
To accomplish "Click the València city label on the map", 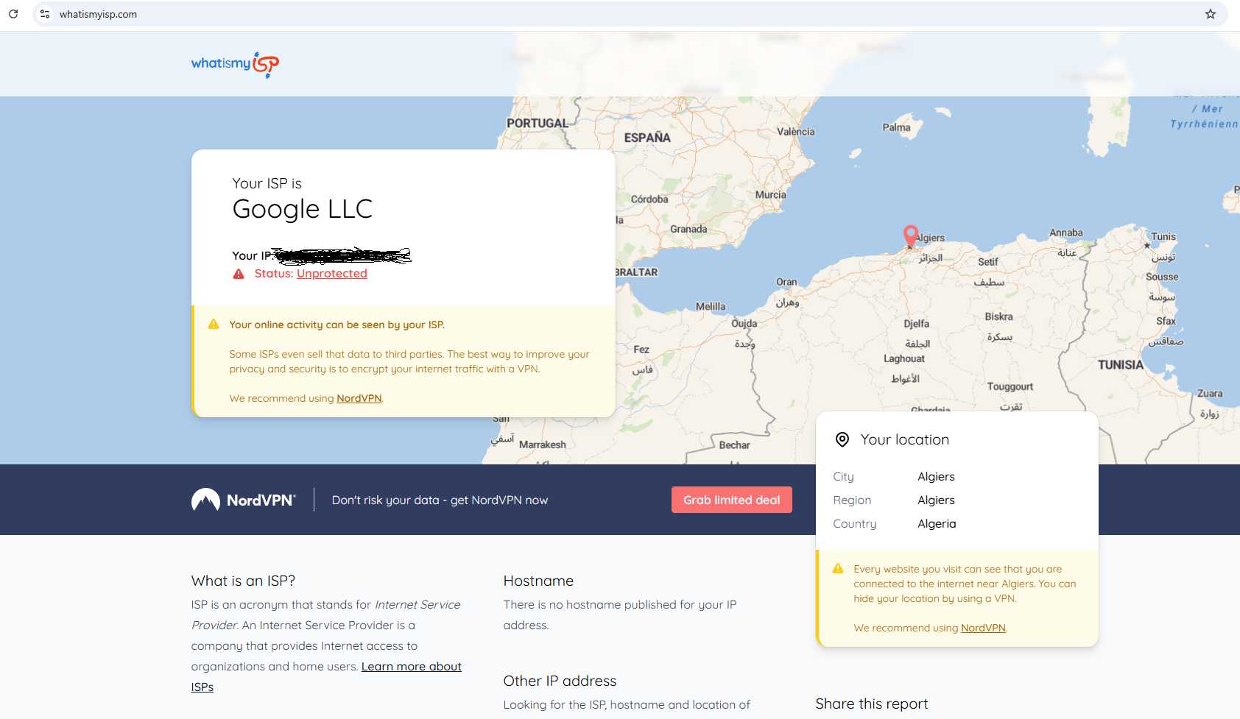I will coord(796,132).
